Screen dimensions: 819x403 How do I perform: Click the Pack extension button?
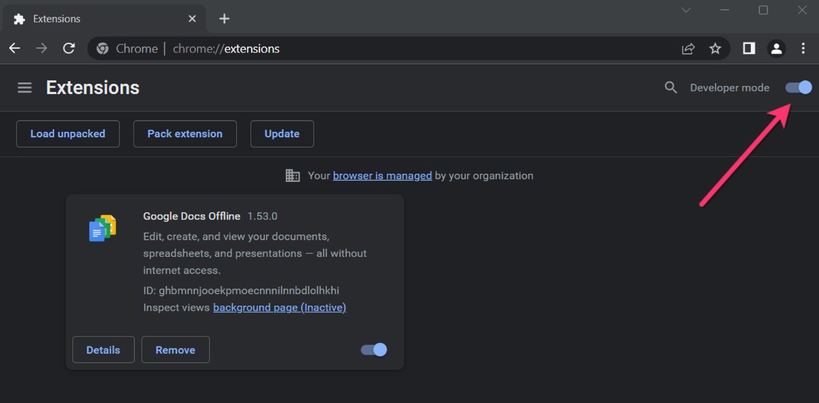(x=185, y=134)
